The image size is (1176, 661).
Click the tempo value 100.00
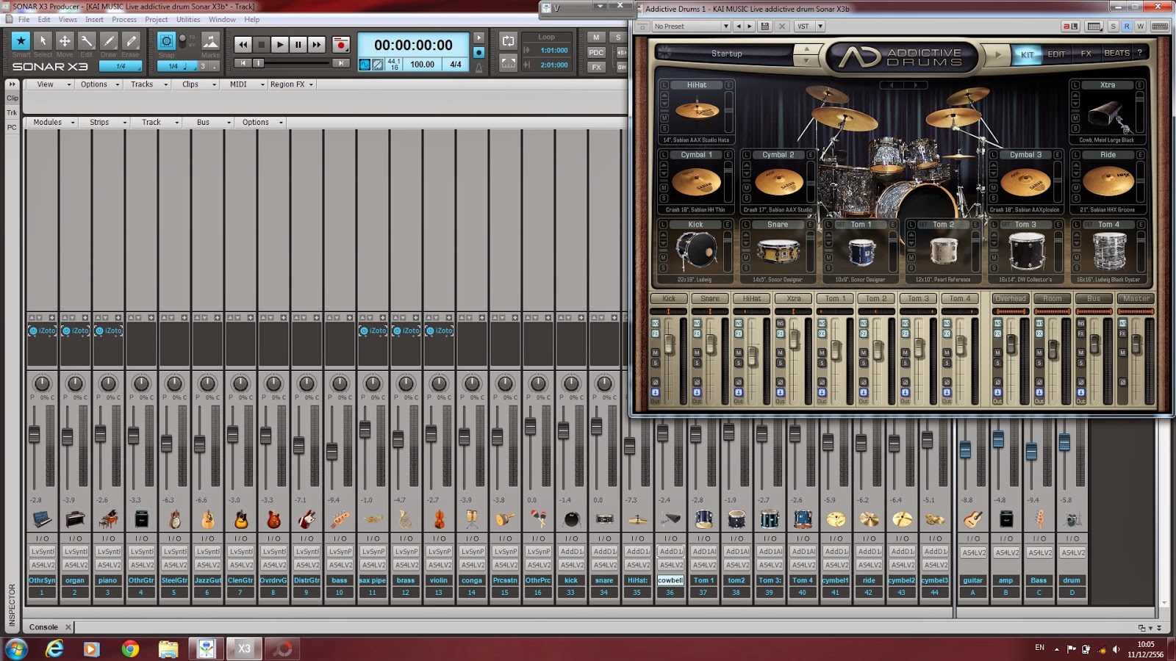[422, 65]
